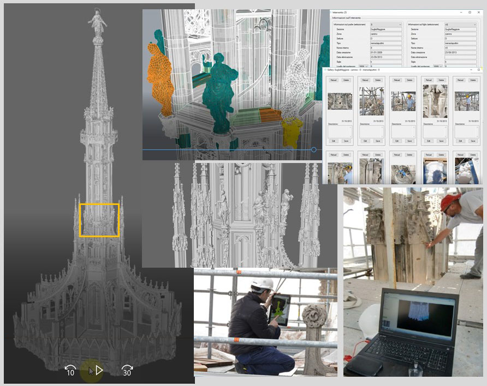487x386 pixels.
Task: Grab the circular handle on the blue section line
Action: click(314, 150)
